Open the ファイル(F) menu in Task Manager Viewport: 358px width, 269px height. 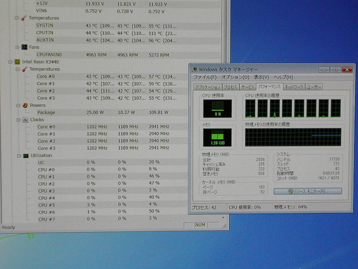[205, 77]
